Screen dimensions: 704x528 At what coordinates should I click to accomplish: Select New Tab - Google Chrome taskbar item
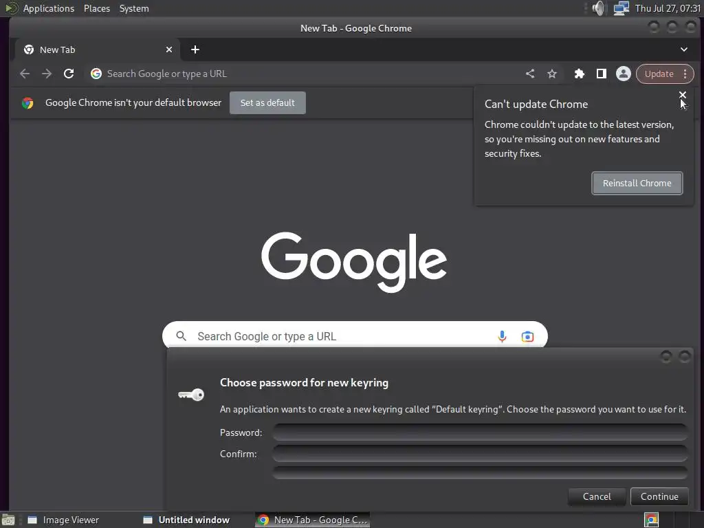(x=313, y=520)
